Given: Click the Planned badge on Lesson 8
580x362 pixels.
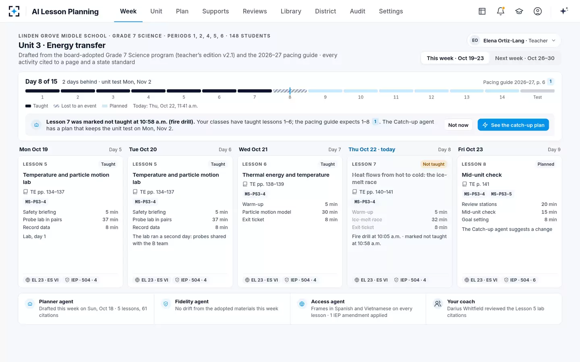Looking at the screenshot, I should [546, 164].
